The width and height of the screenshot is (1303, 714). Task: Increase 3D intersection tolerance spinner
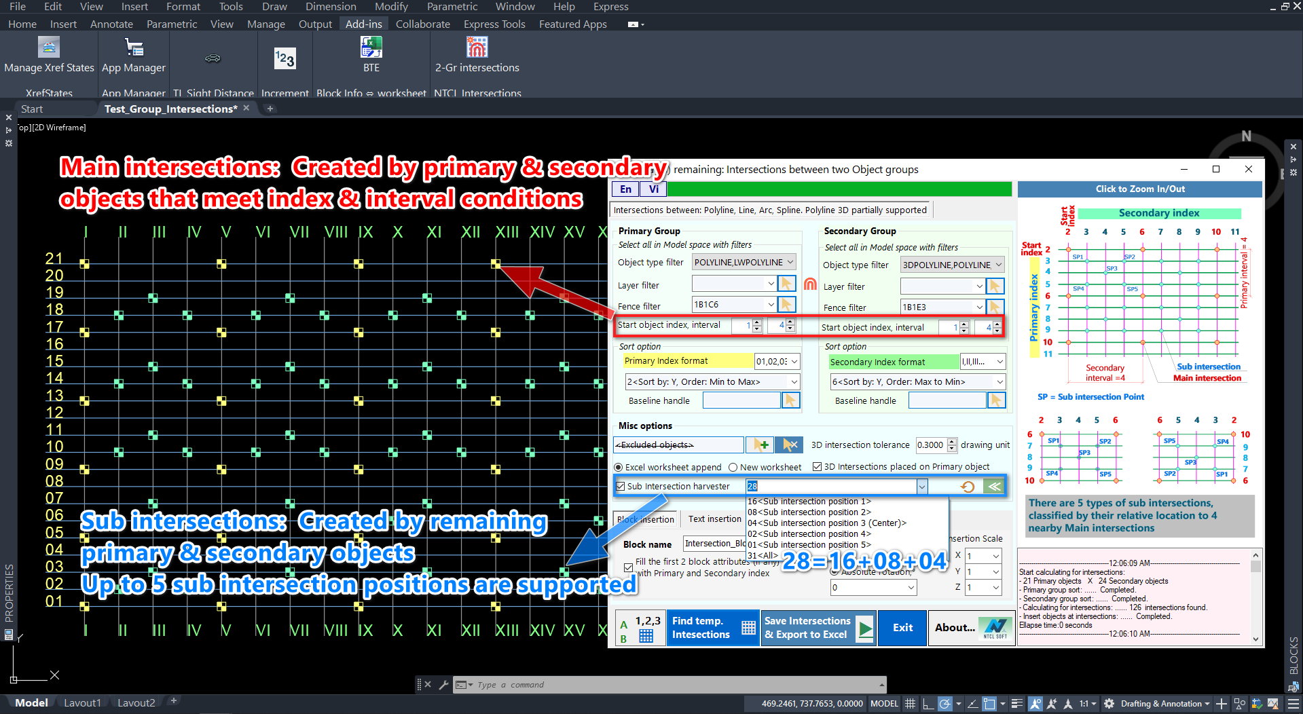[x=952, y=441]
